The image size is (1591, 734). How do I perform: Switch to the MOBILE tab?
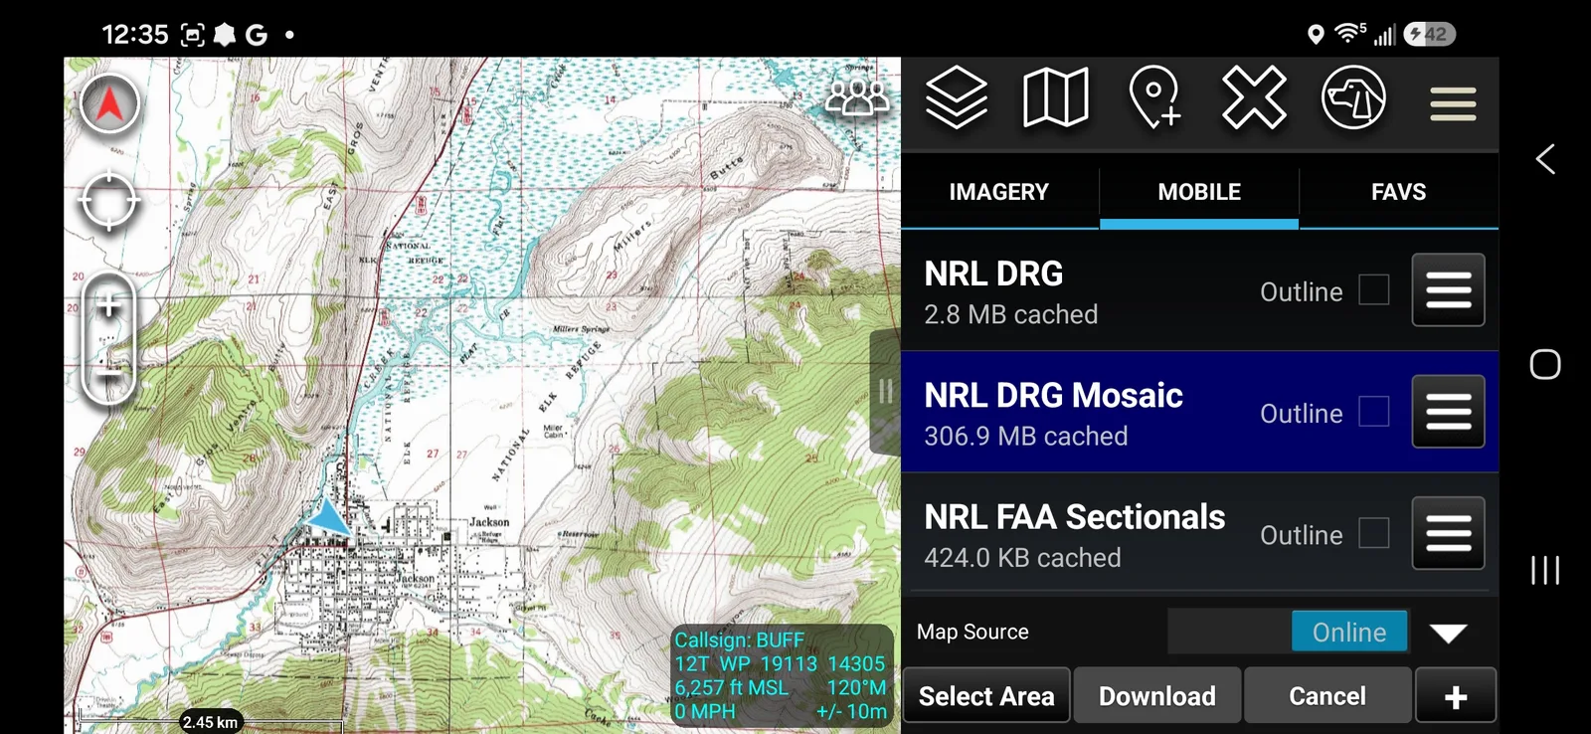(x=1199, y=192)
